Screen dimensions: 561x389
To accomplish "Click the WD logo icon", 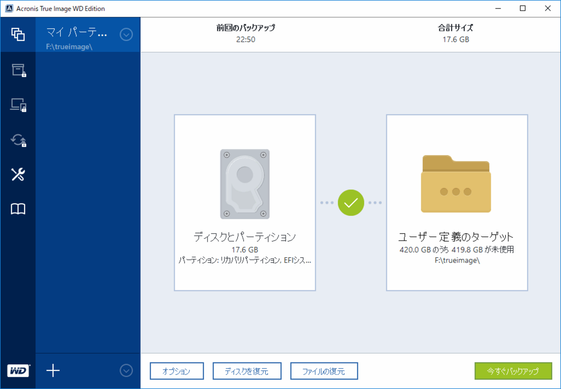I will (x=18, y=370).
